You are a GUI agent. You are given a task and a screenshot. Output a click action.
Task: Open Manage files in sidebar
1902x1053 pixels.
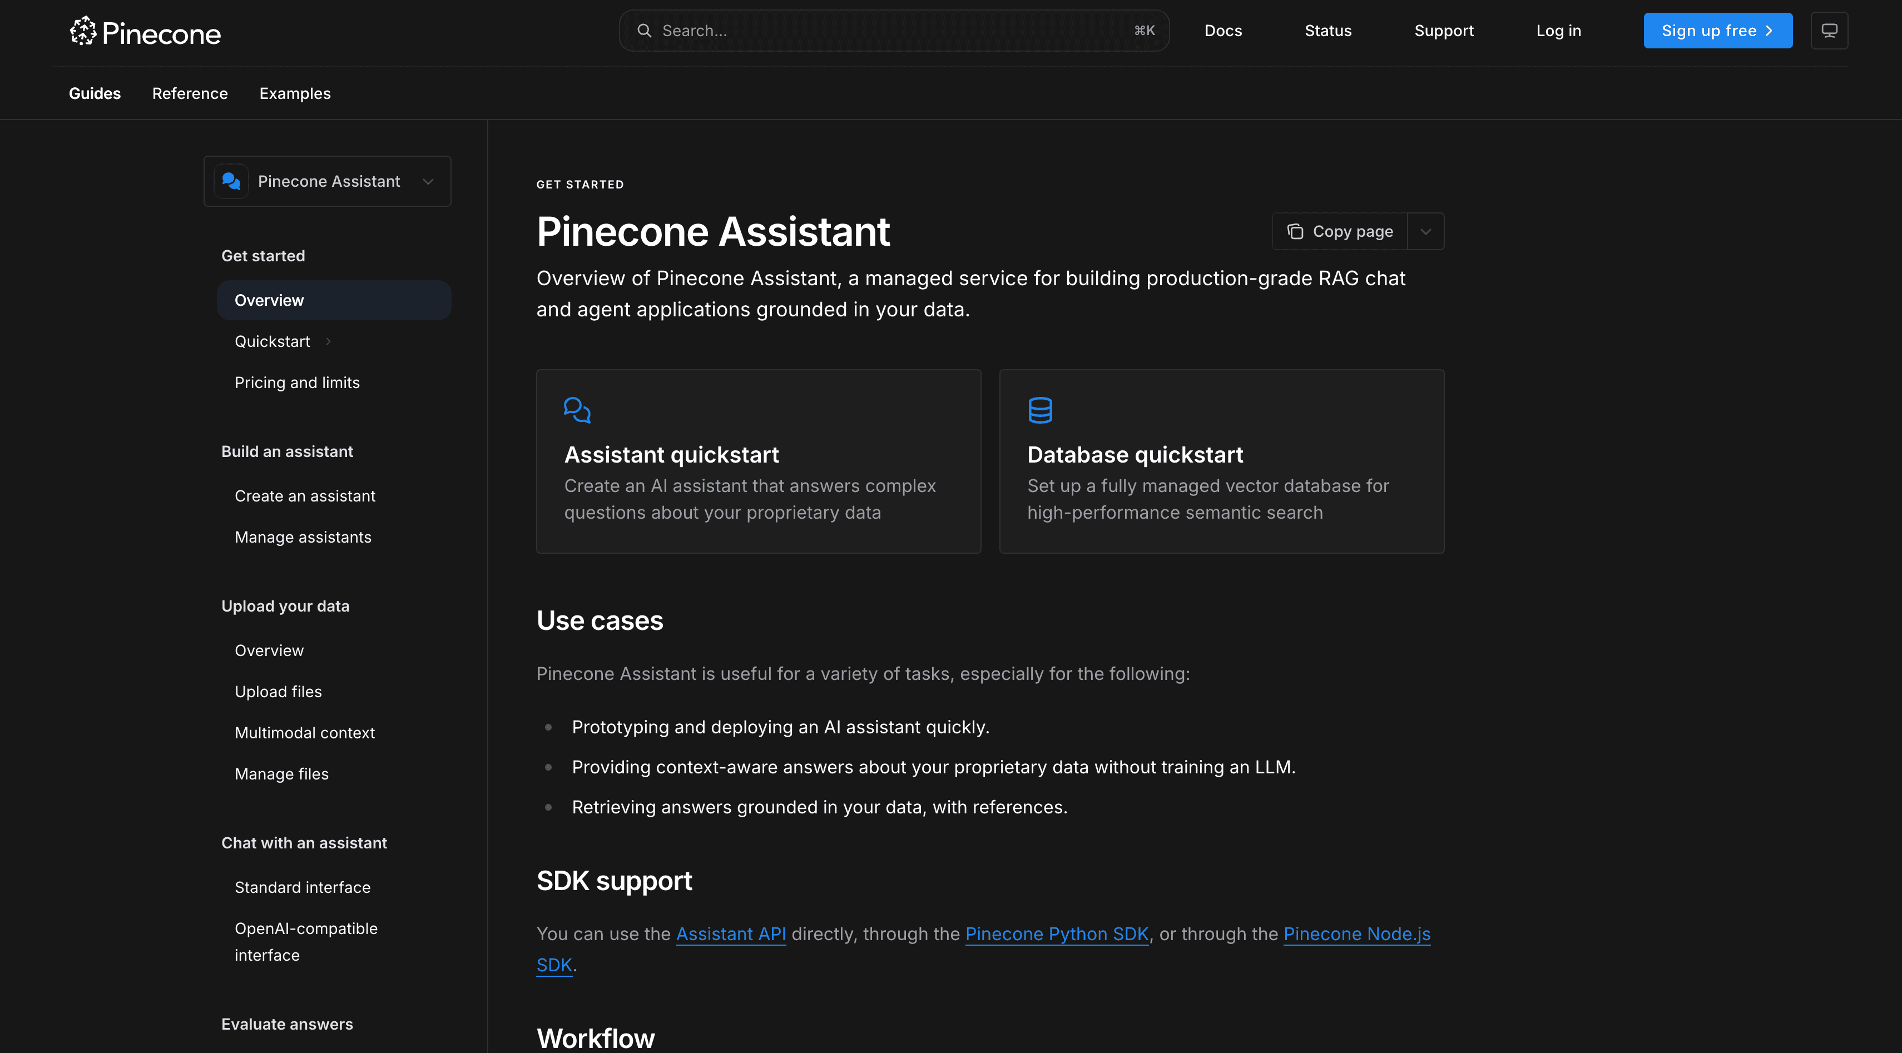[x=281, y=775]
